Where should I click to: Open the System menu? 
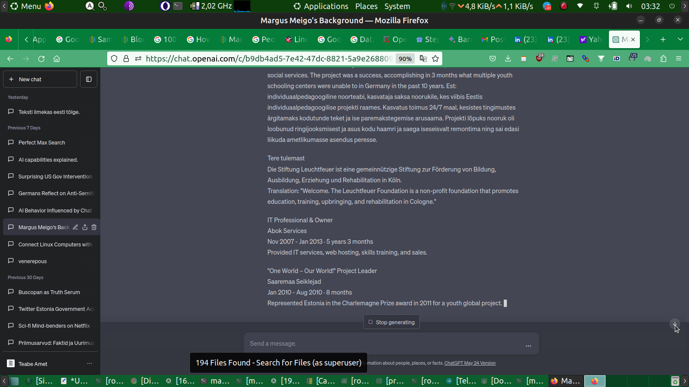397,6
